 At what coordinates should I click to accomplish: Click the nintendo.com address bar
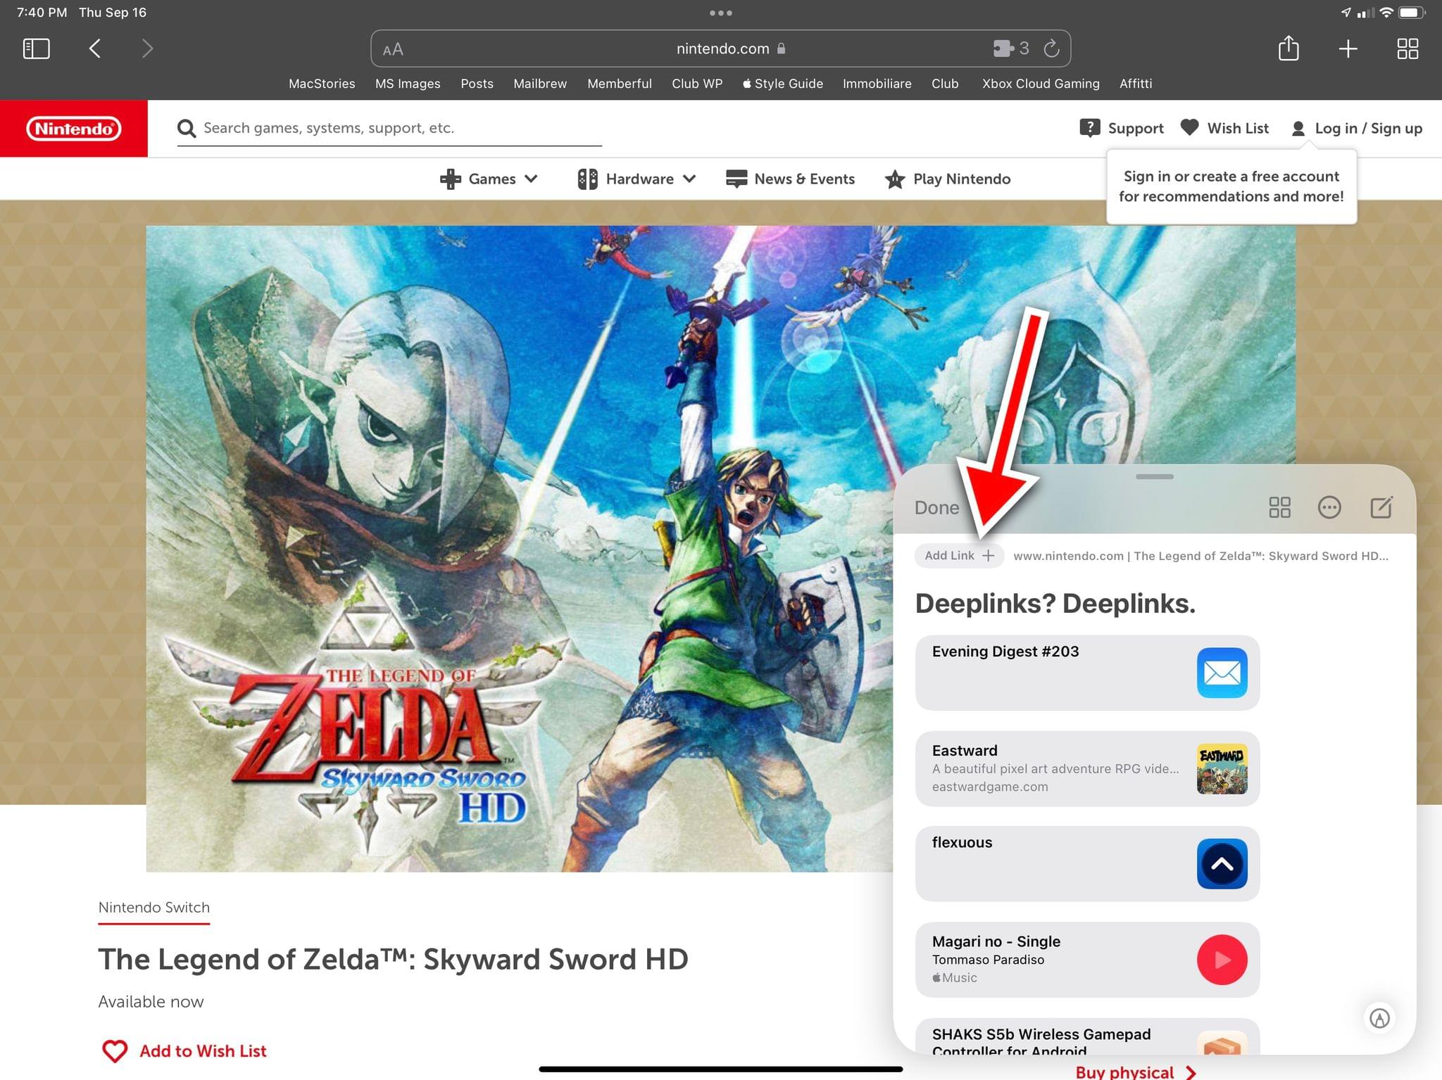click(x=720, y=49)
